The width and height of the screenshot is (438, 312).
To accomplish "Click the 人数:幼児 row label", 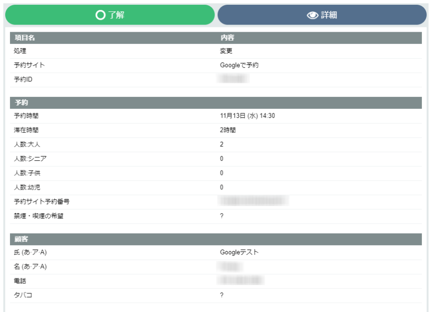I will (27, 187).
